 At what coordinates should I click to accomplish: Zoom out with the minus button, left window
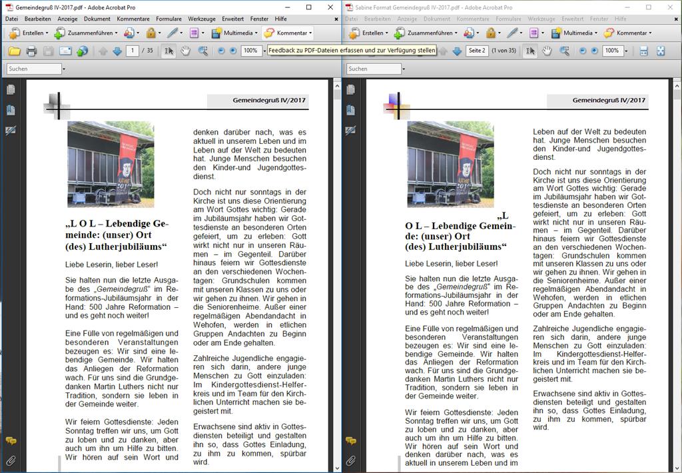pyautogui.click(x=221, y=51)
